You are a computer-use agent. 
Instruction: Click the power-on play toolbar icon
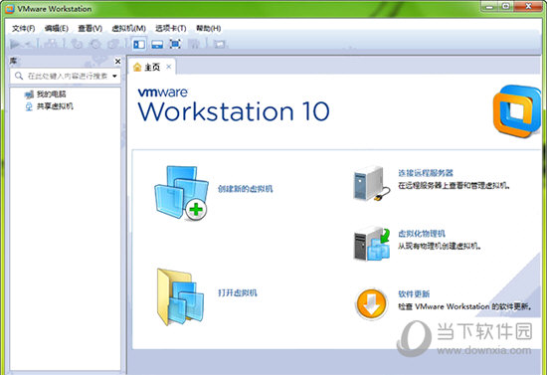15,44
